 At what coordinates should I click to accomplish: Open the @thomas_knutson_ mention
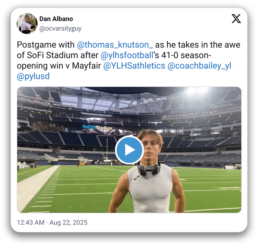pos(115,45)
